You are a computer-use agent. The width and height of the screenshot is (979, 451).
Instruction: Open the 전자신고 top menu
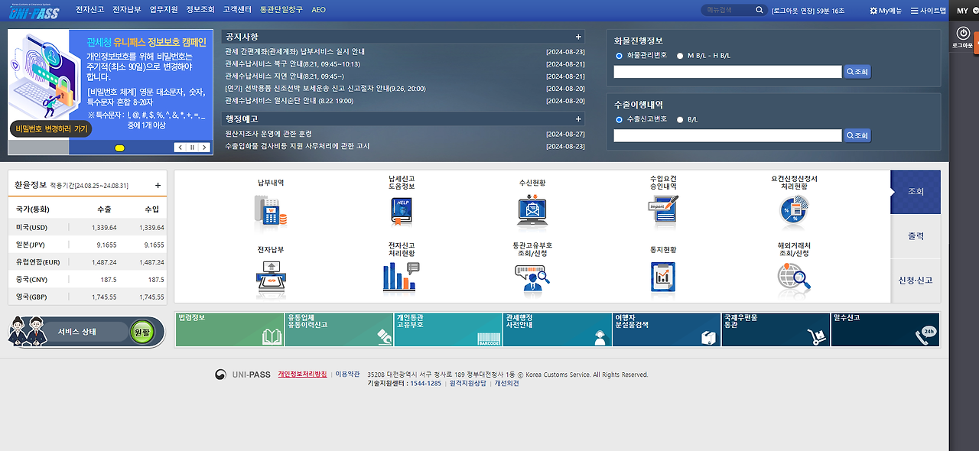[89, 11]
